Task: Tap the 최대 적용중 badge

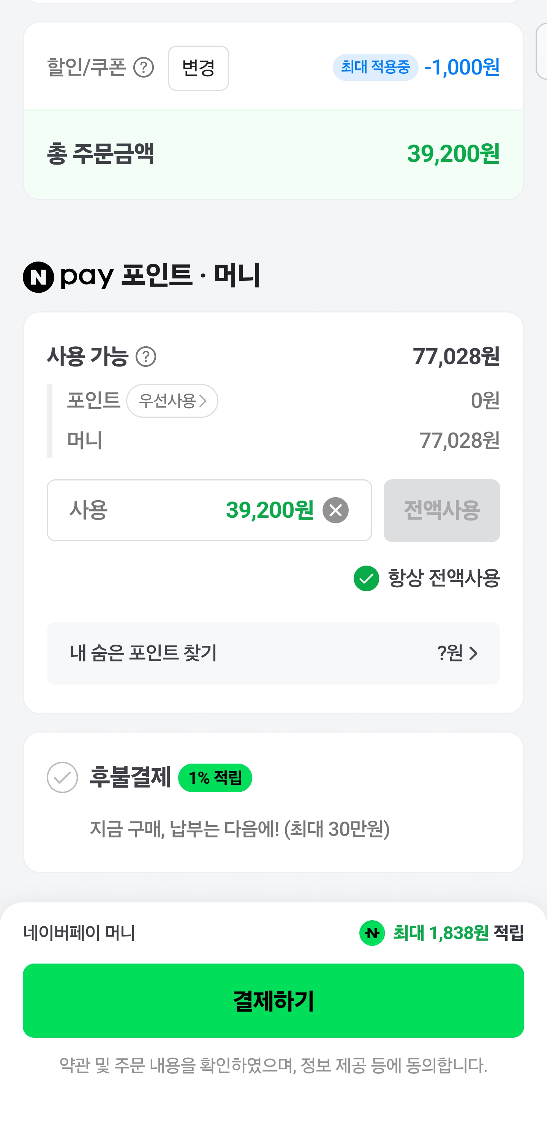Action: coord(375,67)
